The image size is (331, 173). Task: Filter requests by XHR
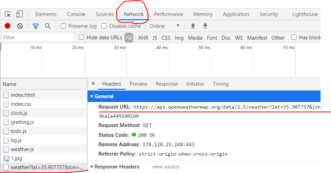click(143, 38)
